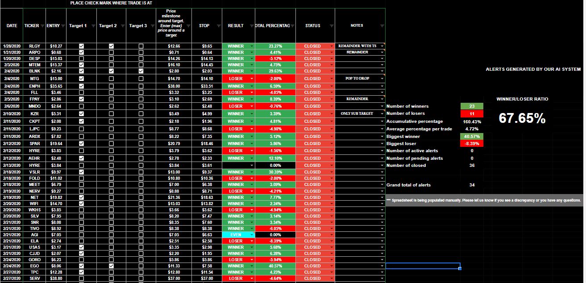Image resolution: width=586 pixels, height=283 pixels.
Task: Uncheck the Target 3 checkbox for BLNK
Action: 141,71
